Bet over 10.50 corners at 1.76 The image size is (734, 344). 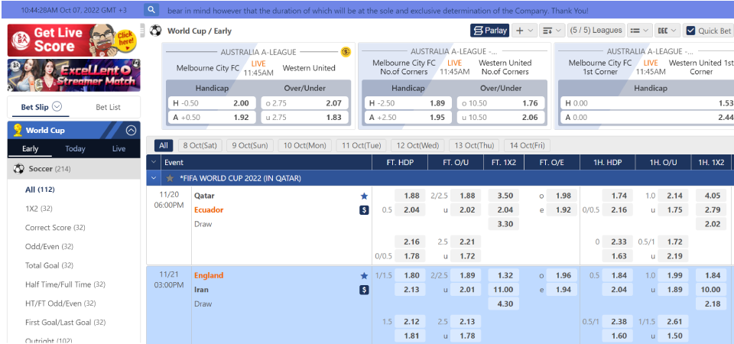click(501, 103)
